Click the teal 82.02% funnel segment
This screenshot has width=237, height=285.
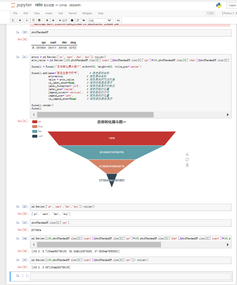[x=112, y=152]
